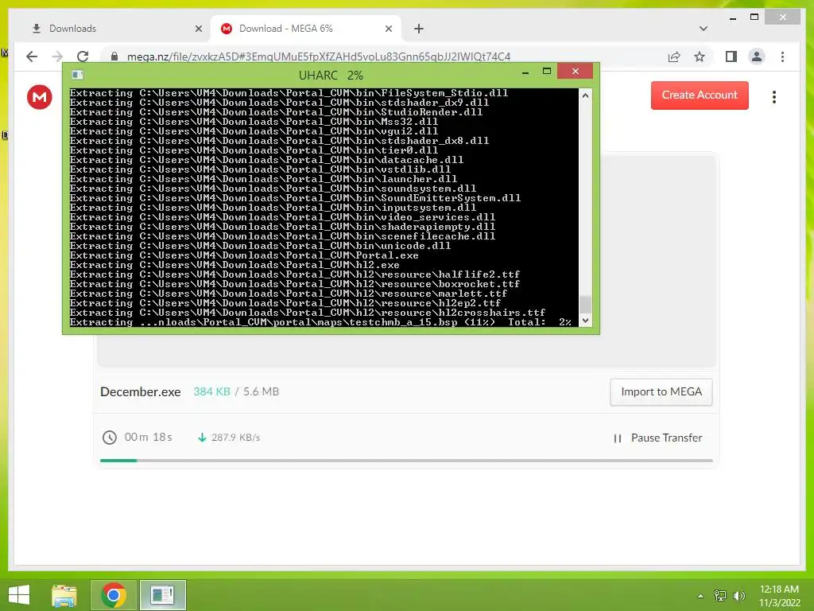
Task: Go back using Chrome back arrow
Action: (x=32, y=56)
